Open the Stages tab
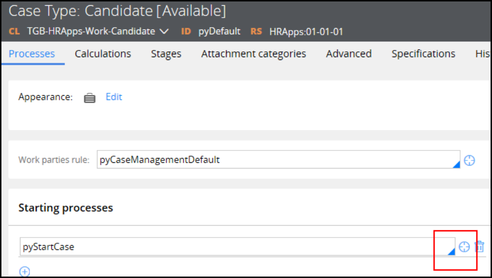 (x=166, y=54)
